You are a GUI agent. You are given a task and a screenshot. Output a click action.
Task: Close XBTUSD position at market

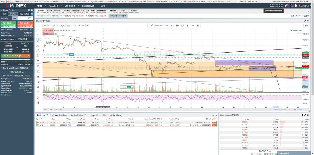[x=214, y=122]
